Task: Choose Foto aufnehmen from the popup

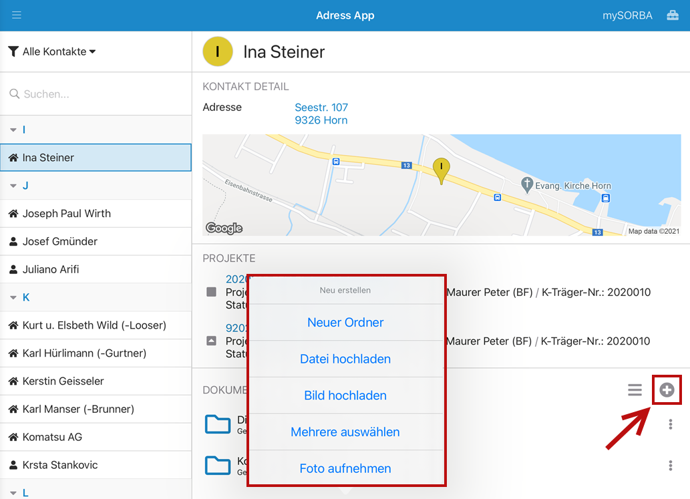Action: point(345,468)
